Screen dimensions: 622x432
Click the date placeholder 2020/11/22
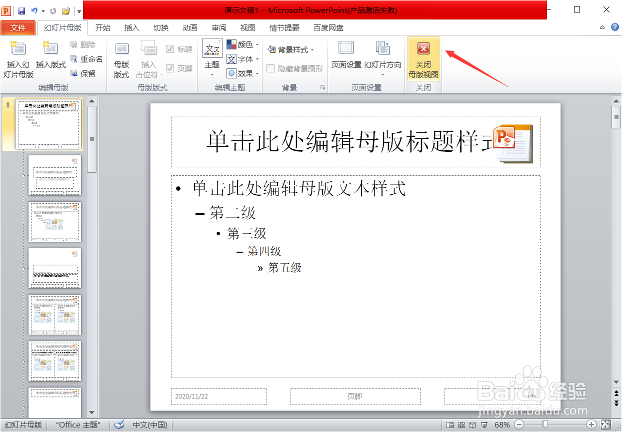(219, 397)
